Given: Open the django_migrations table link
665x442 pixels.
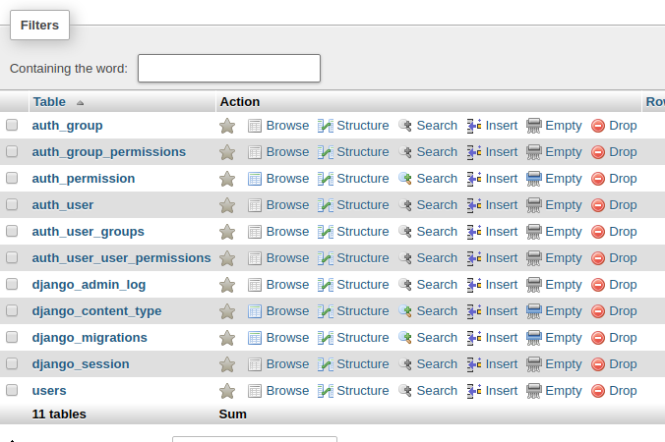Looking at the screenshot, I should pos(90,338).
